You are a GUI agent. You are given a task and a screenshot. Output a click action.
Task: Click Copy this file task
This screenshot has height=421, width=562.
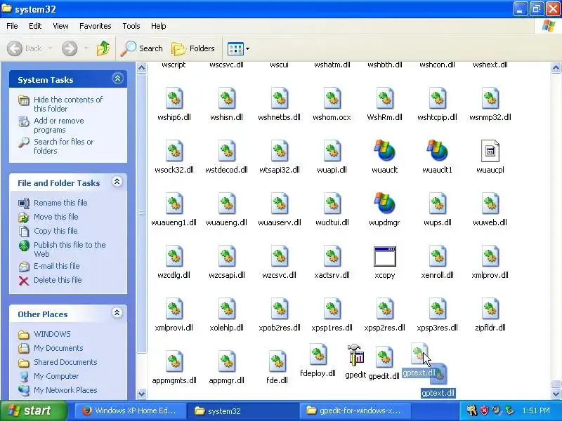[55, 231]
